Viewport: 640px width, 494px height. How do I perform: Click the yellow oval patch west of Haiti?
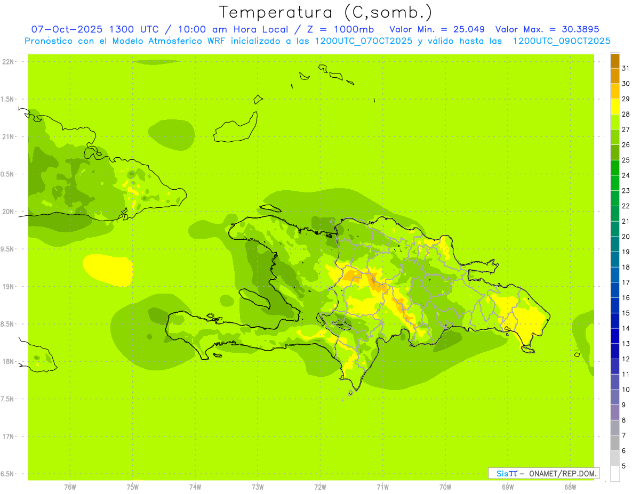[108, 269]
